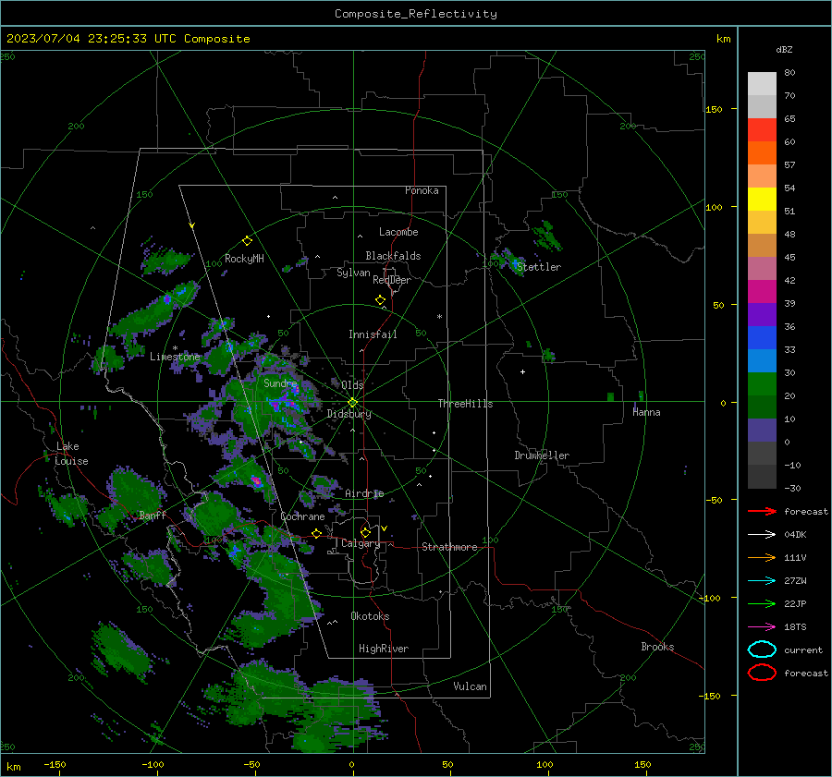
Task: Click the Composite_Reflectivity title text
Action: pos(416,14)
